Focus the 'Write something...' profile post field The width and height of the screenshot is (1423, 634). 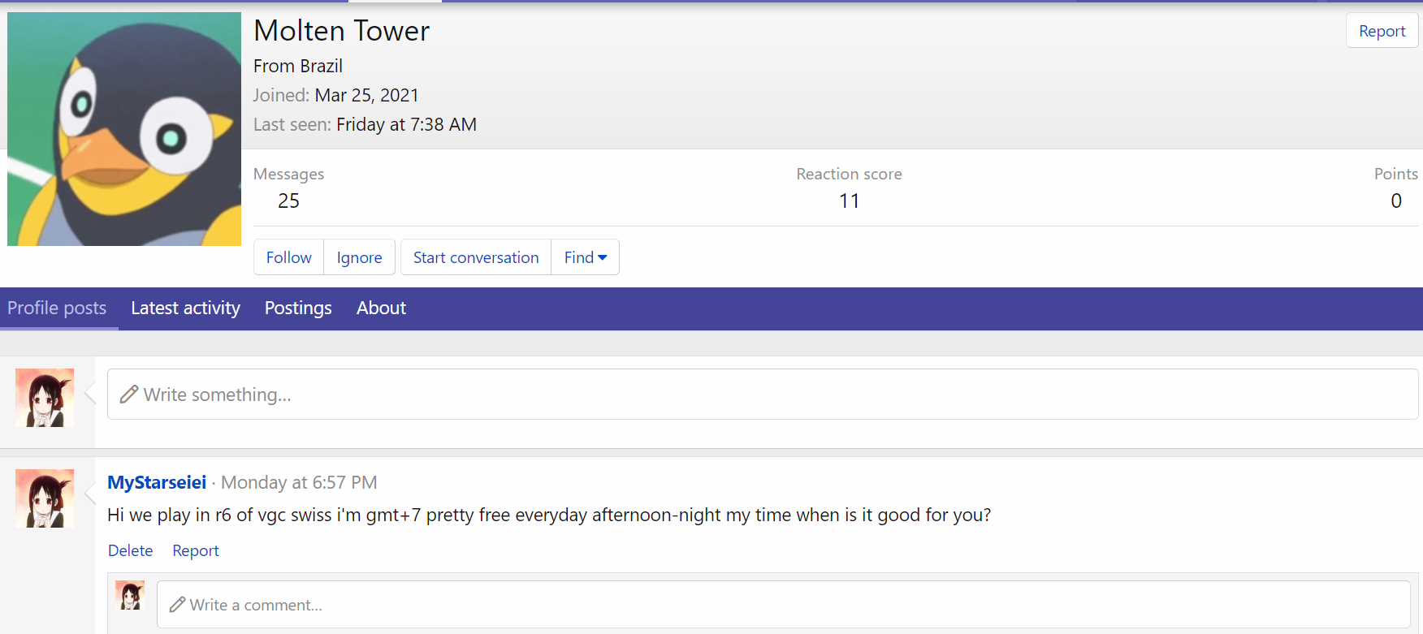coord(763,395)
